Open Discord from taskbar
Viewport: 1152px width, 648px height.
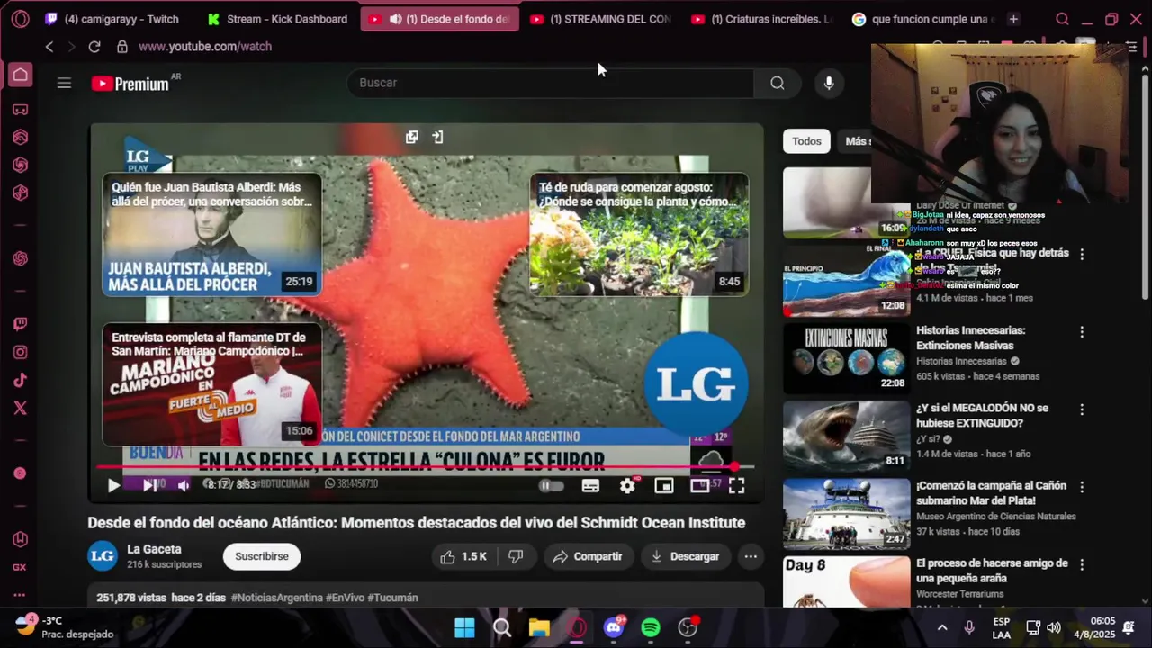tap(615, 627)
